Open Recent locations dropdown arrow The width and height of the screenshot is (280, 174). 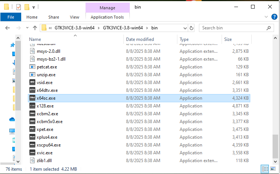27,28
